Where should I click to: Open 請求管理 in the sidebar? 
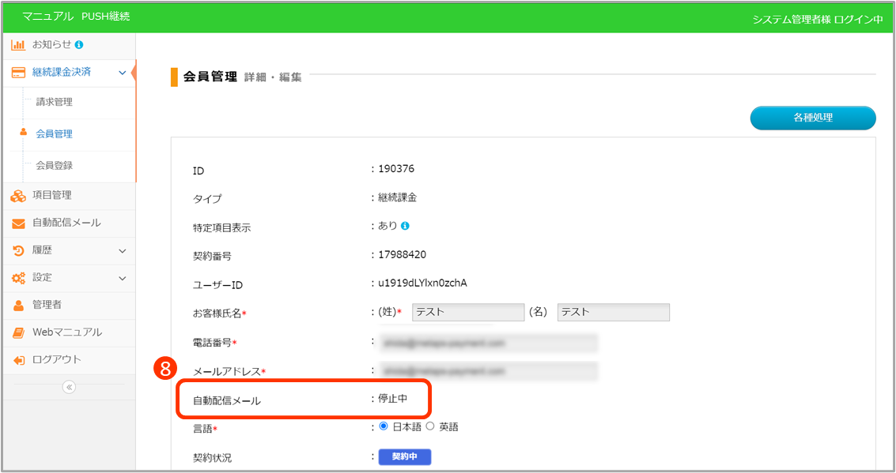click(x=54, y=102)
